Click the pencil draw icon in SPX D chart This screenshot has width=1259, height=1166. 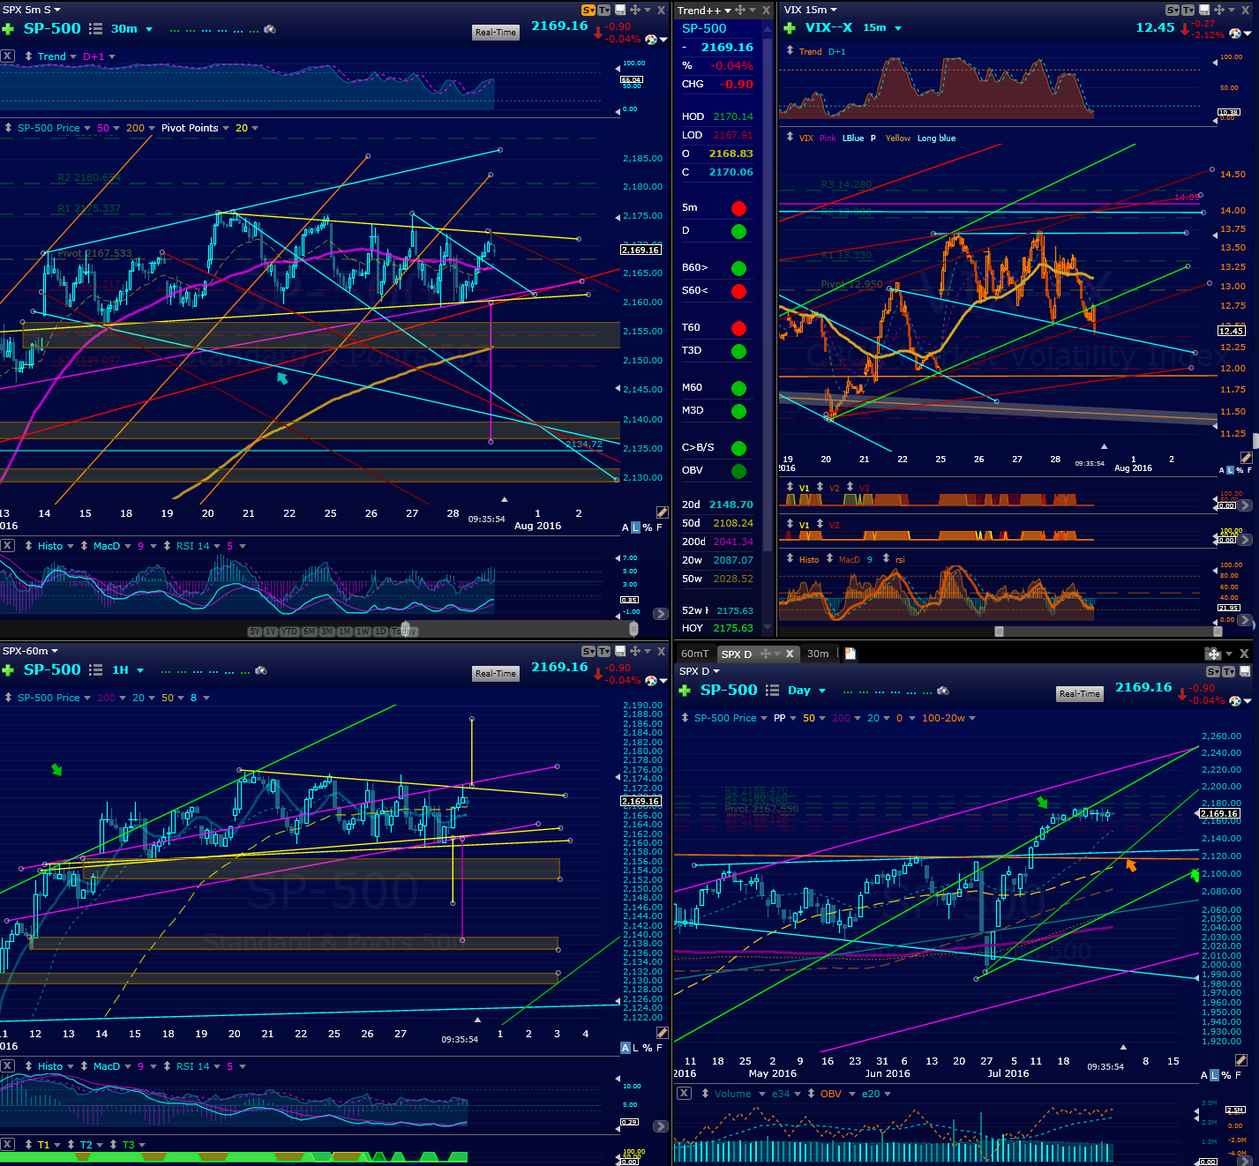(1240, 1060)
